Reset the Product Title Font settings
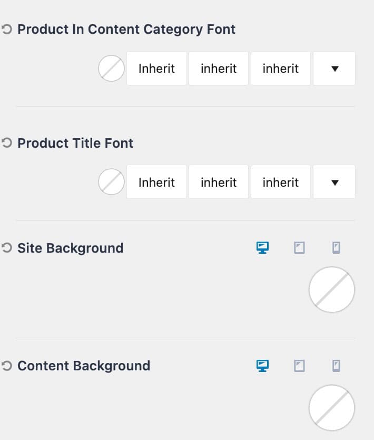Screen dimensions: 374x440 click(7, 142)
